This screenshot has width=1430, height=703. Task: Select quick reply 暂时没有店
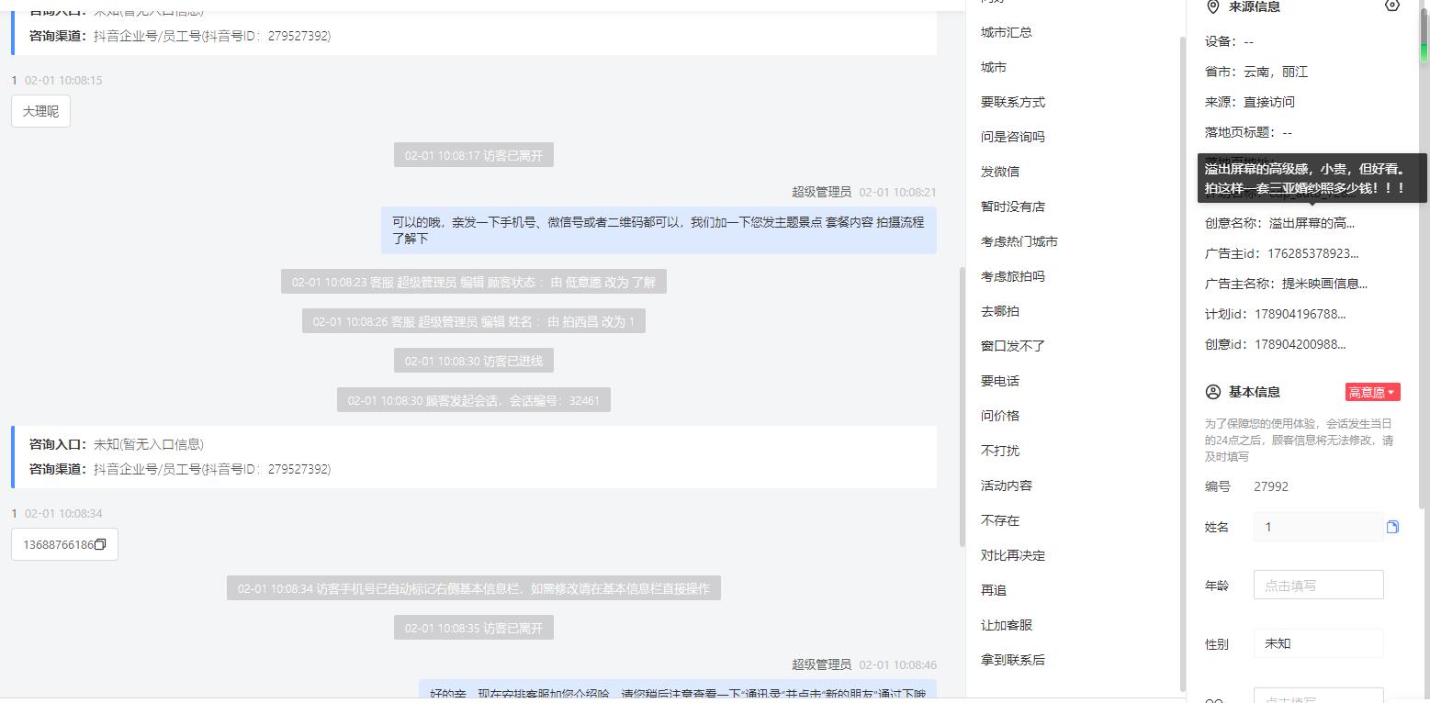point(1013,206)
